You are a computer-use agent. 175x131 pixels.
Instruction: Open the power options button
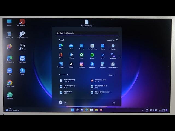tap(113, 103)
